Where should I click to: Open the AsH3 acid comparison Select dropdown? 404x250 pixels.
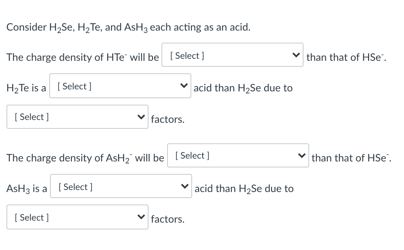[121, 186]
